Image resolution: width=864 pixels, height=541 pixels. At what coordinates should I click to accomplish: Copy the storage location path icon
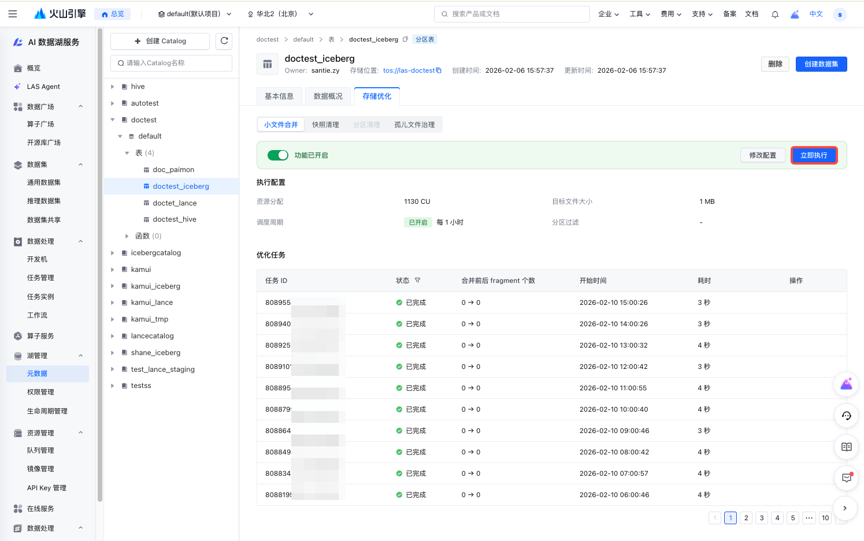click(439, 70)
